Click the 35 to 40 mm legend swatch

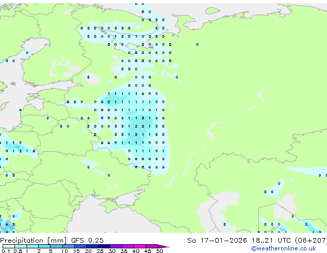(x=128, y=246)
